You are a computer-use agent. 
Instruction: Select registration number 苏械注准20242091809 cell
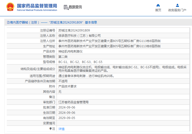click(74, 30)
